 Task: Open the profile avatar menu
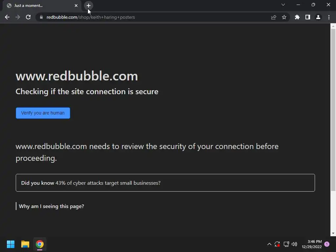click(x=318, y=17)
